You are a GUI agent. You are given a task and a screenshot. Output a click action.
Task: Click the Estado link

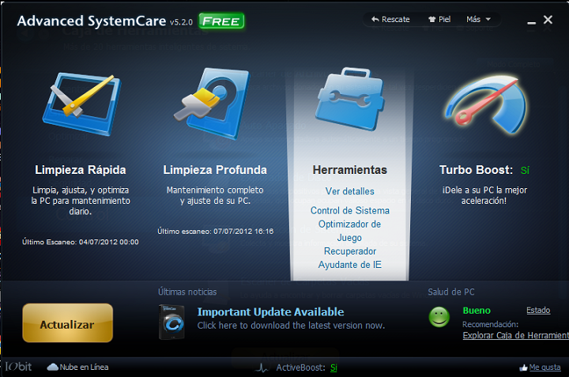538,311
